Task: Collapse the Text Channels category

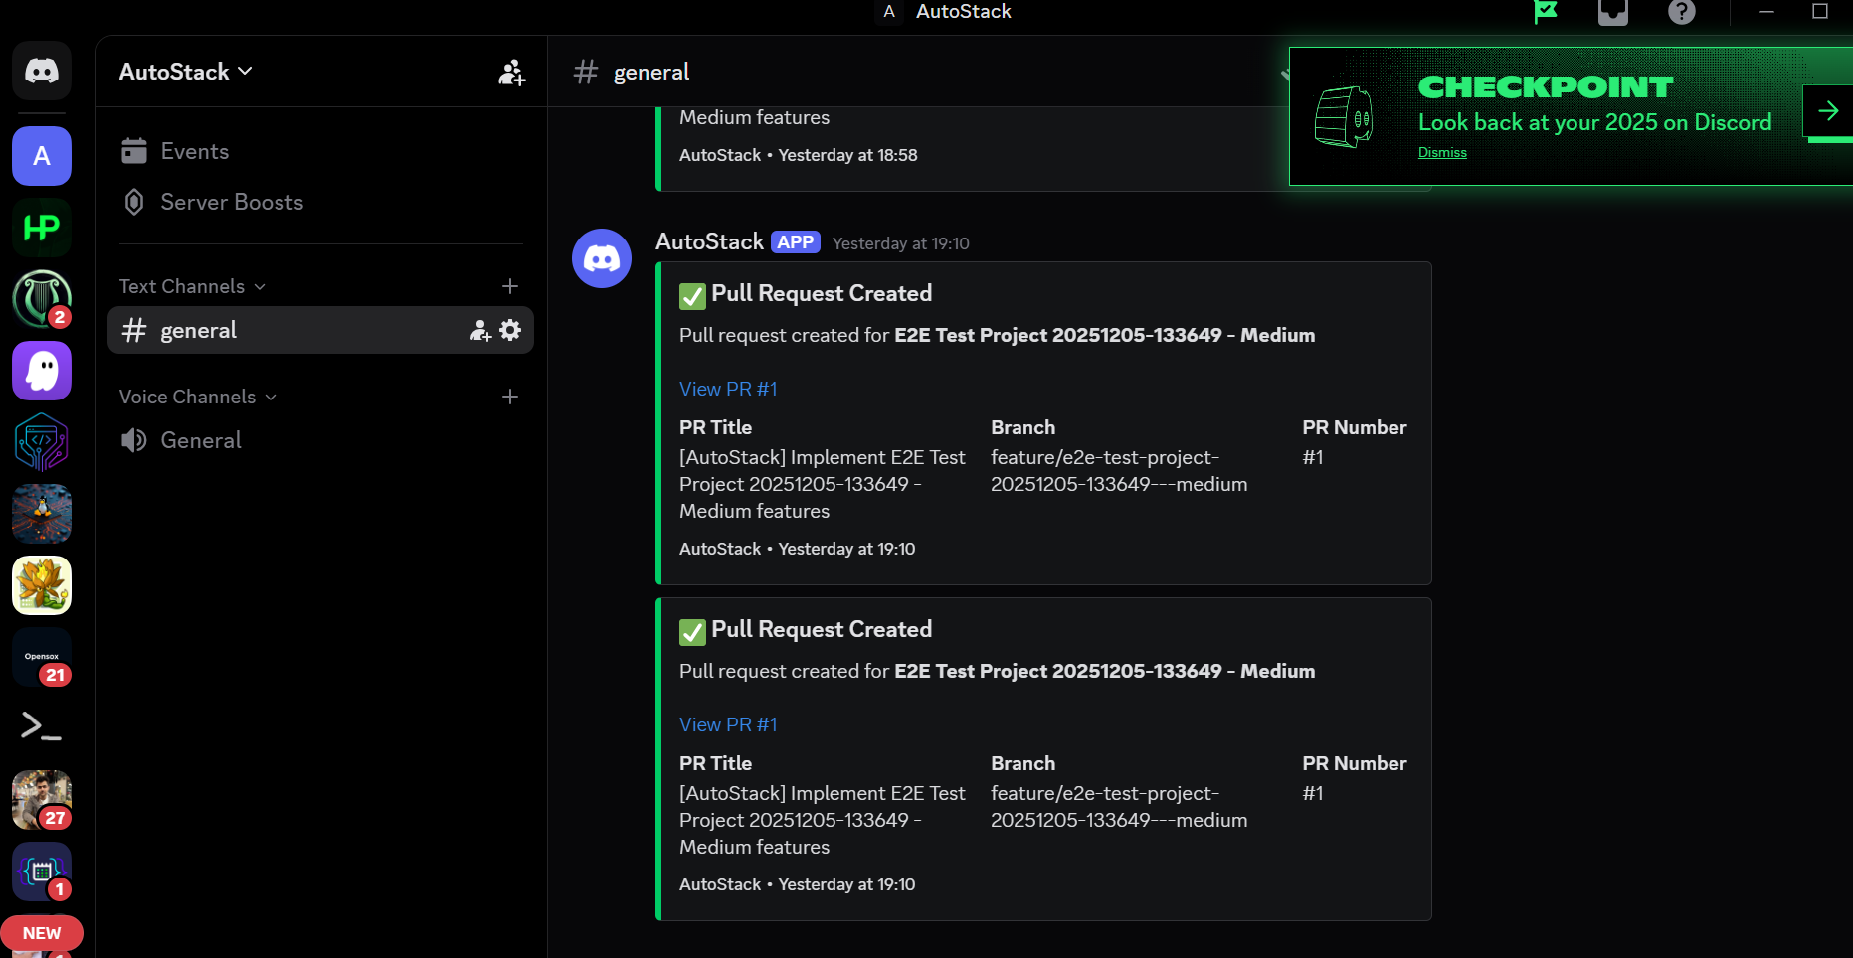Action: tap(192, 286)
